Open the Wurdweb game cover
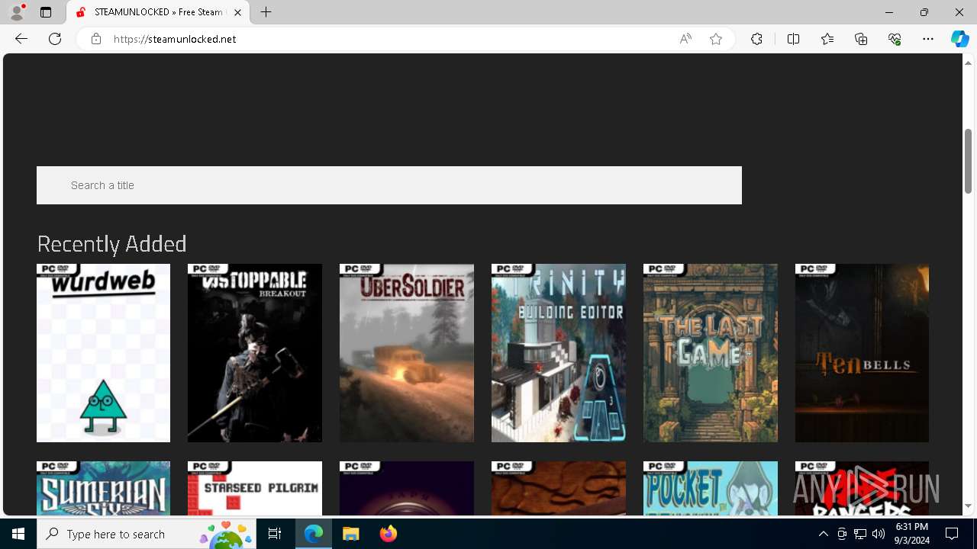 pyautogui.click(x=103, y=353)
